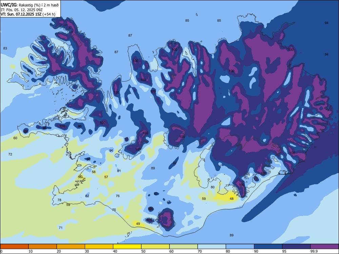Pick the dark indigo 95–99.9 legend swatch

[296, 247]
